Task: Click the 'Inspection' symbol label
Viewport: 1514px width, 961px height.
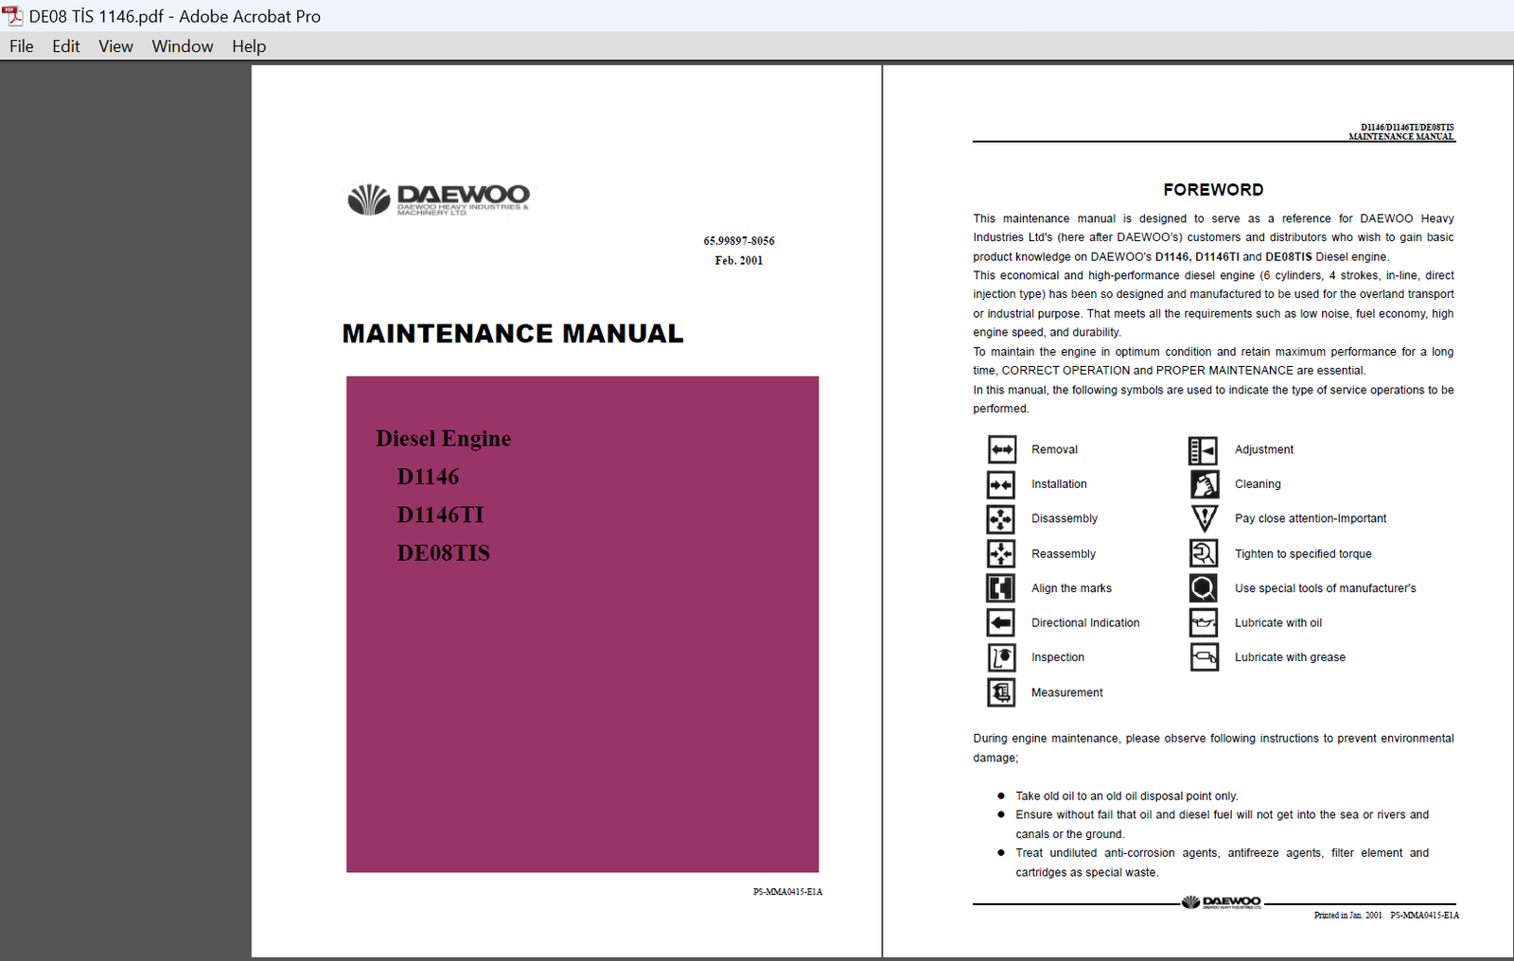Action: [1058, 657]
